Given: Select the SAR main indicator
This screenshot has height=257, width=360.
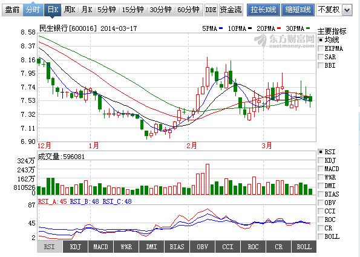Looking at the screenshot, I should point(327,57).
